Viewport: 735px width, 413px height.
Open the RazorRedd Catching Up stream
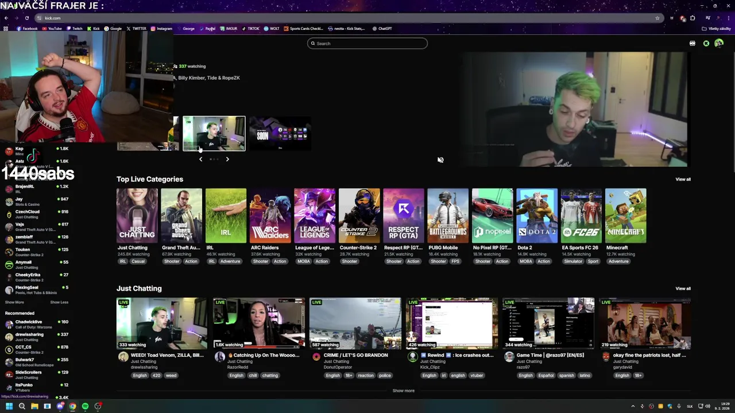pyautogui.click(x=259, y=324)
